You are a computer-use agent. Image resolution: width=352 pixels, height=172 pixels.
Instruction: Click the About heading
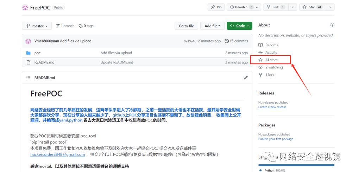(x=264, y=25)
